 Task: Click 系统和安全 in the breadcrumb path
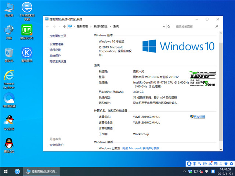100,26
